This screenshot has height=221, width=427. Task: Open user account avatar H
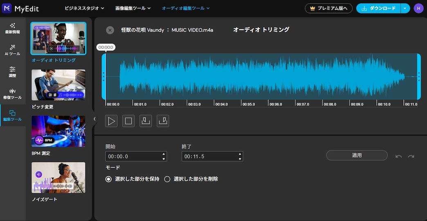pos(418,9)
